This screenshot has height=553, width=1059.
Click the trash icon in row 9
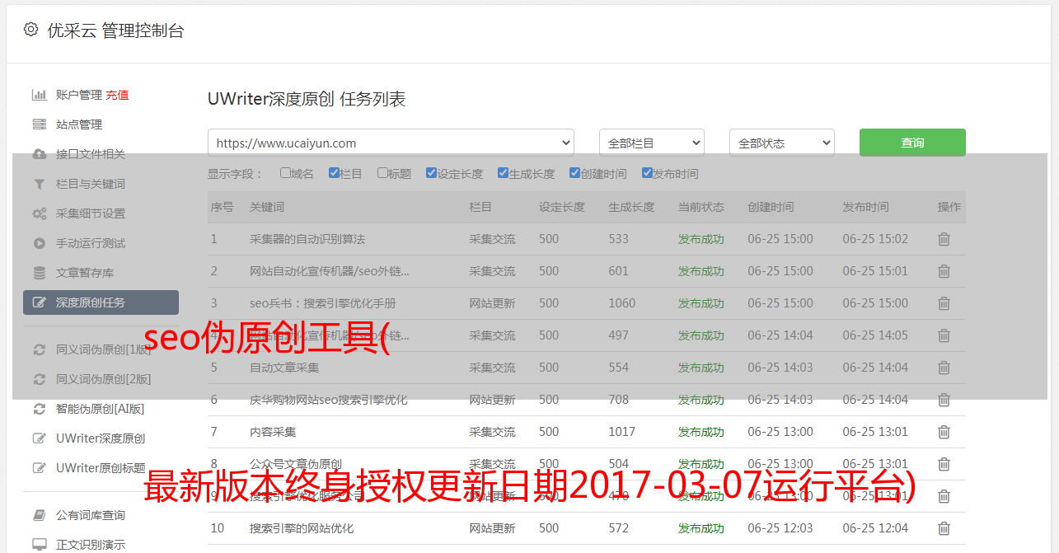pyautogui.click(x=944, y=496)
